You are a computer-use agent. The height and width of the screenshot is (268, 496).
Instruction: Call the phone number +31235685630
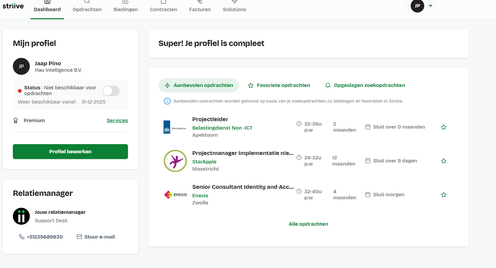tap(41, 237)
